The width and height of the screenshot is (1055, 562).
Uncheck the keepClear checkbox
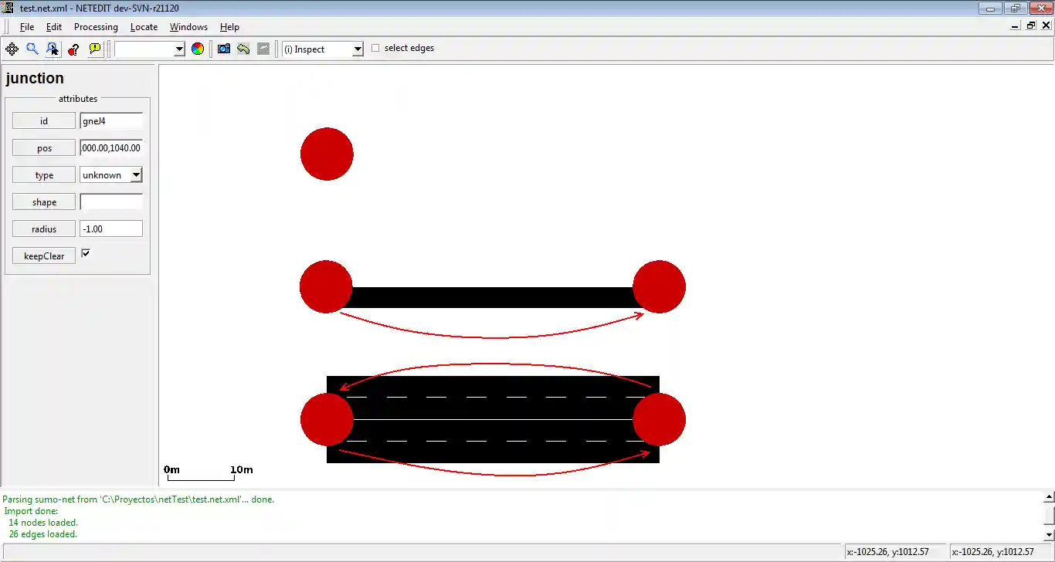click(x=86, y=253)
